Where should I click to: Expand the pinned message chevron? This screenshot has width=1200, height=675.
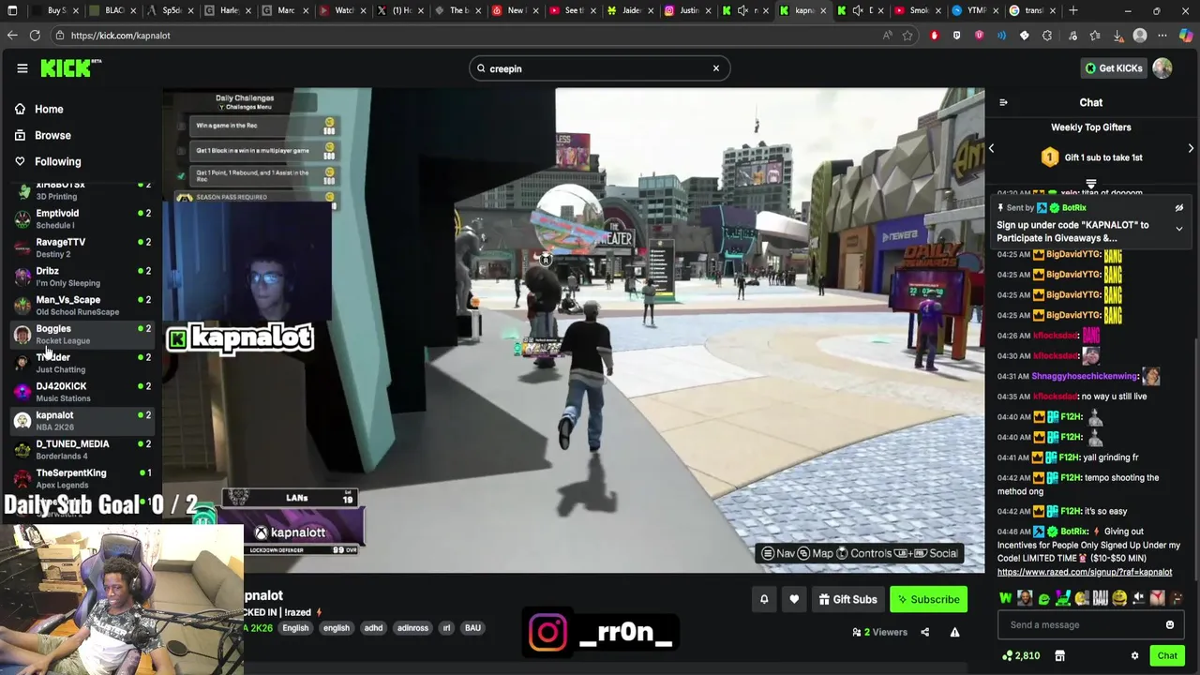point(1179,229)
